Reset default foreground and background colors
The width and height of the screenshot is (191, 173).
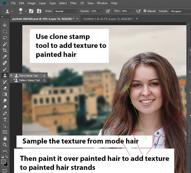pos(2,157)
